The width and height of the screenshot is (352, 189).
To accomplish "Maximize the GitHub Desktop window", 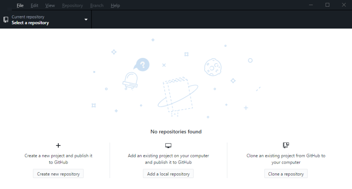I will [x=327, y=5].
